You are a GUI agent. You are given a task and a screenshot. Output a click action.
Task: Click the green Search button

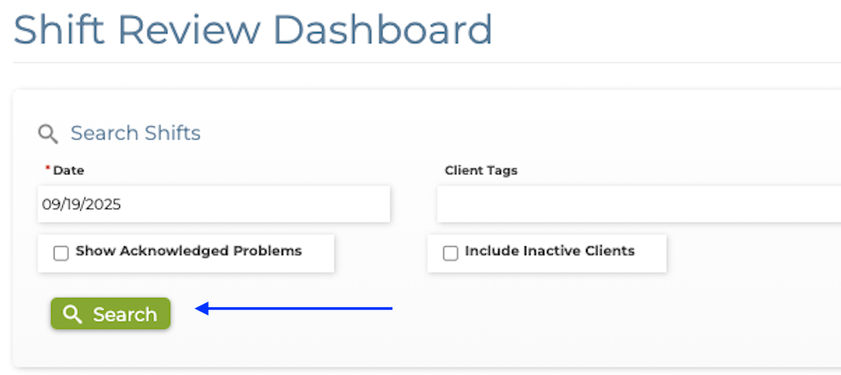[110, 314]
